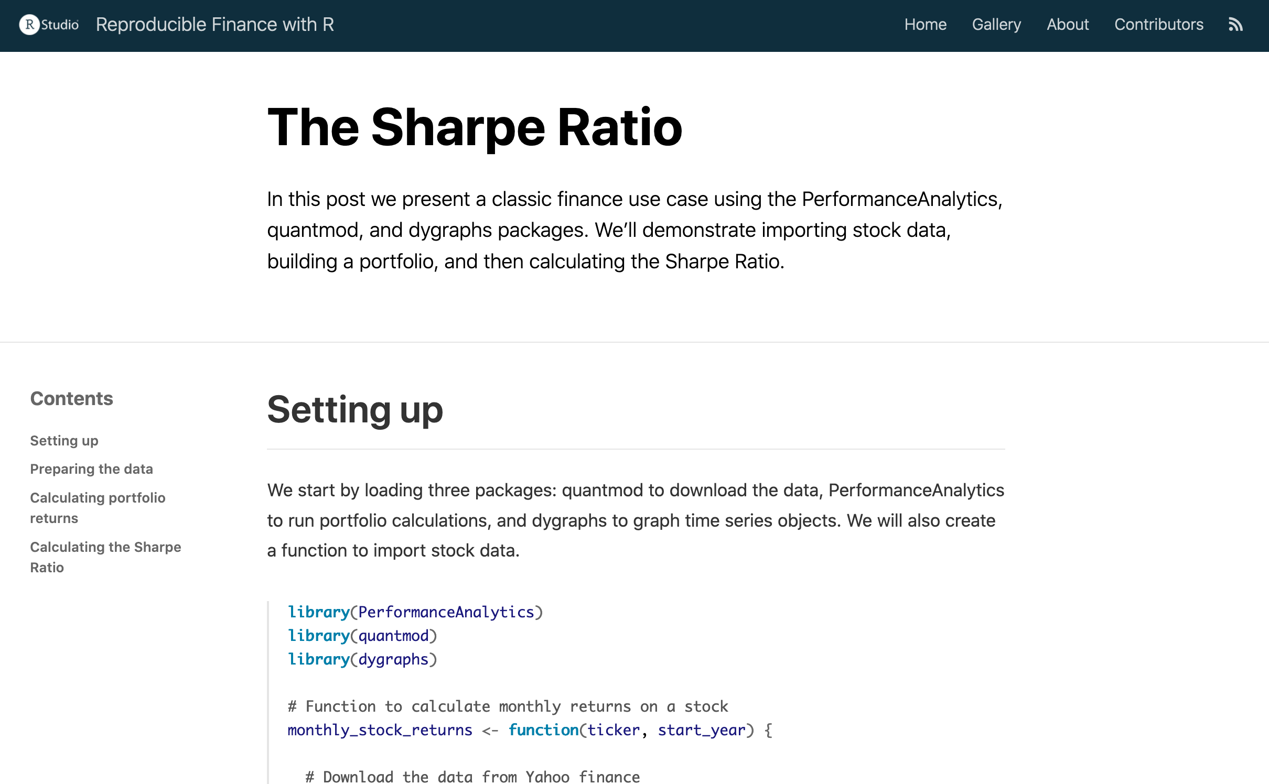Click the code comment about monthly returns
The height and width of the screenshot is (784, 1269).
click(x=508, y=706)
